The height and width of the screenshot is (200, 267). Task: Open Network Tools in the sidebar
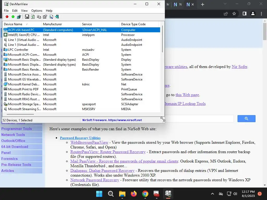[x=13, y=135]
